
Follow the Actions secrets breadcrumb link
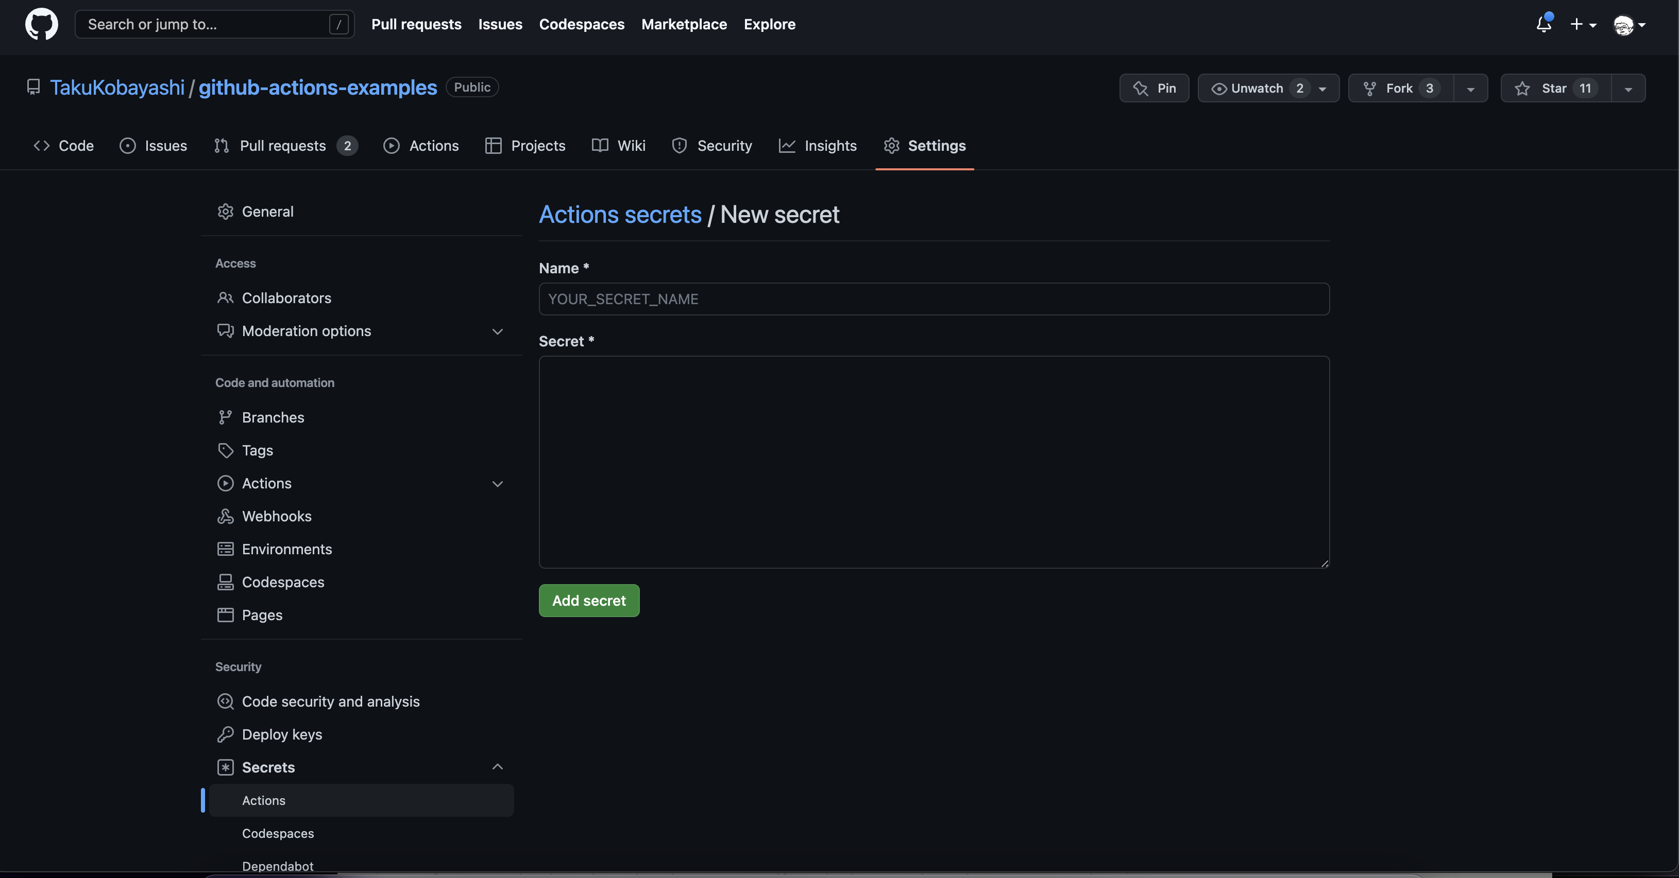tap(619, 214)
